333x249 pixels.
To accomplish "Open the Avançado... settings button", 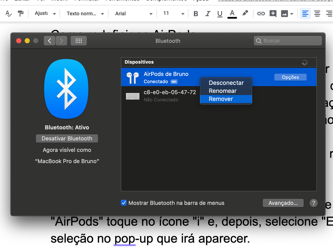I will click(283, 203).
